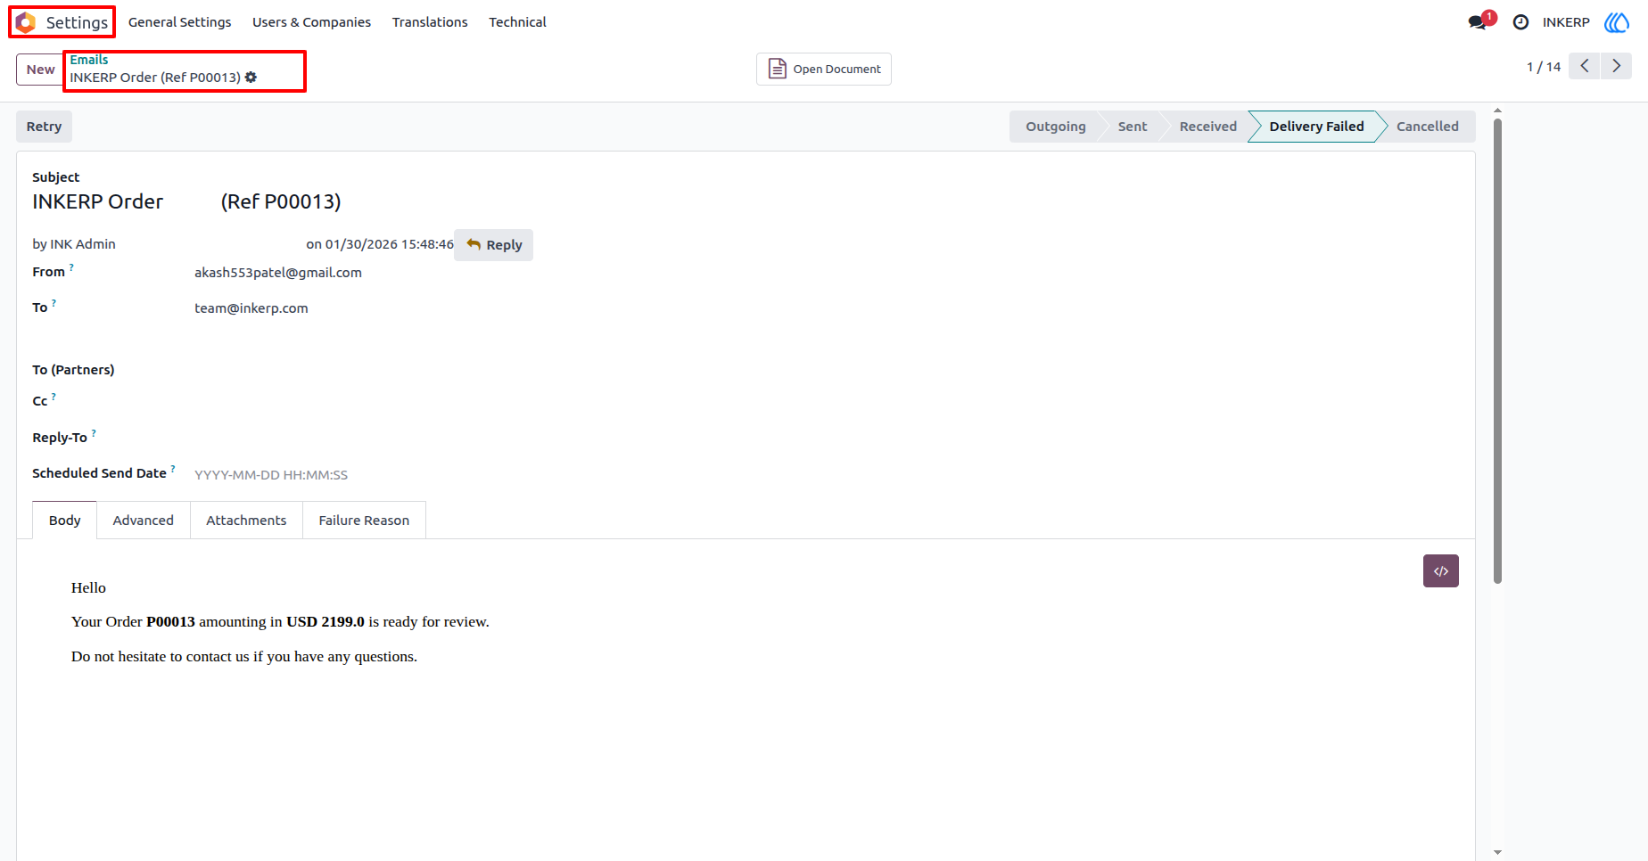This screenshot has height=861, width=1648.
Task: Set status to Sent
Action: (x=1133, y=127)
